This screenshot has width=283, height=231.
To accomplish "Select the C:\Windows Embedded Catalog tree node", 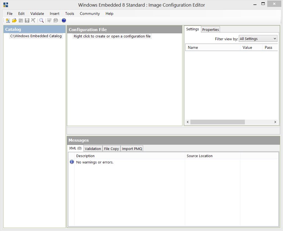I will tap(36, 36).
